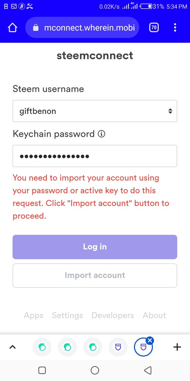Click the dropdown arrows beside giftbenon
The image size is (190, 381).
click(x=170, y=111)
